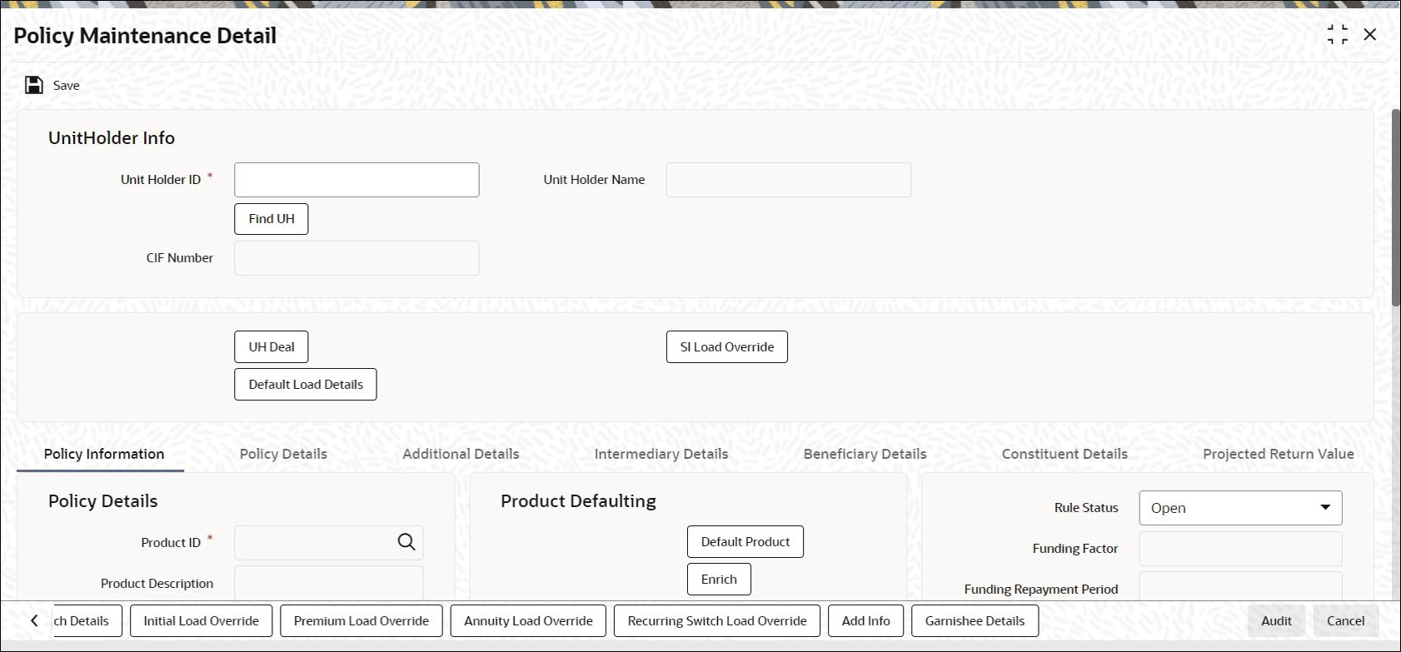Image resolution: width=1401 pixels, height=652 pixels.
Task: Close the Policy Maintenance Detail window
Action: click(x=1370, y=35)
